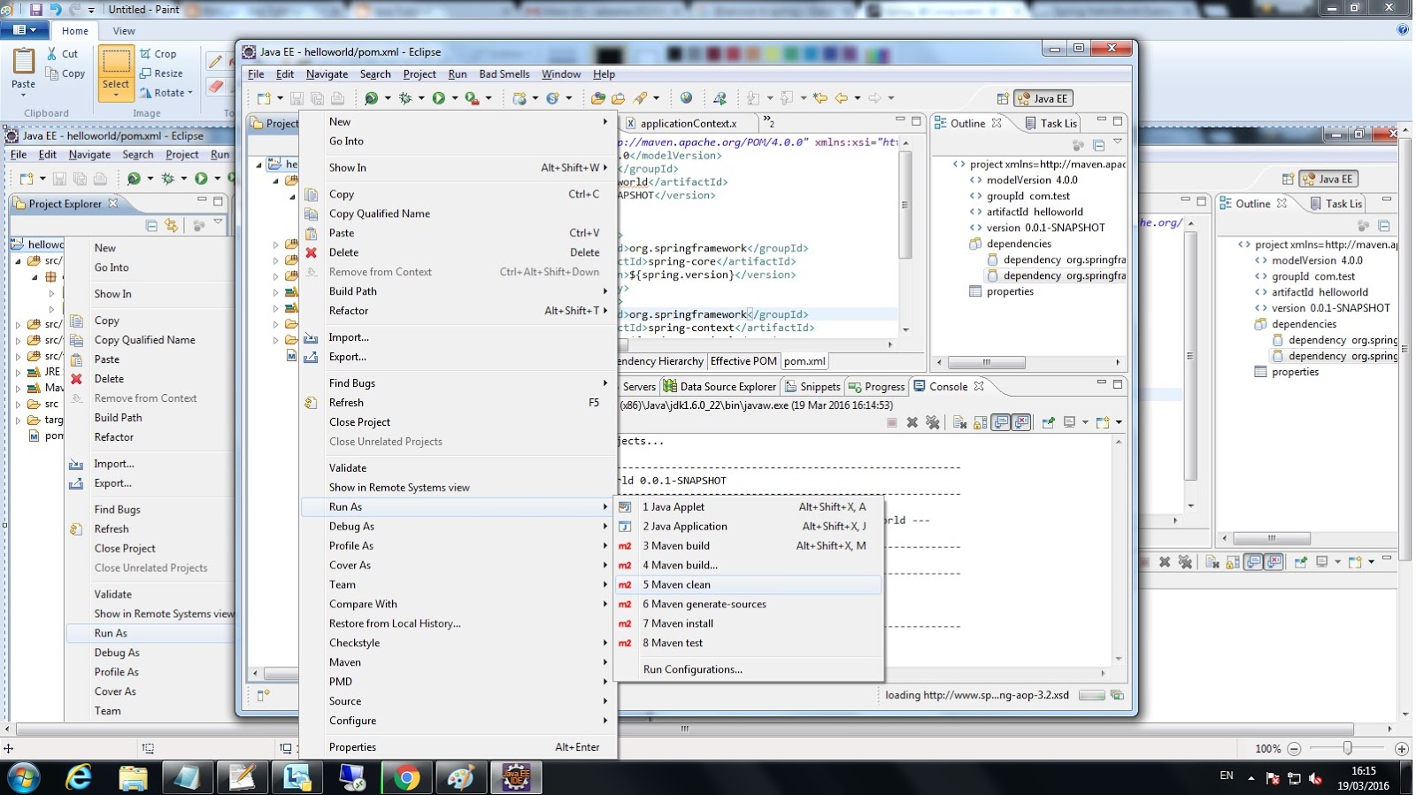This screenshot has height=795, width=1416.
Task: Click Paint Resize icon
Action: [x=146, y=73]
